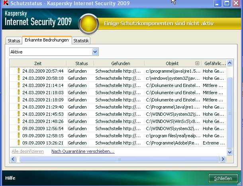Click Mittlere severity in 21:18:03 row
243x186 pixels.
(213, 93)
